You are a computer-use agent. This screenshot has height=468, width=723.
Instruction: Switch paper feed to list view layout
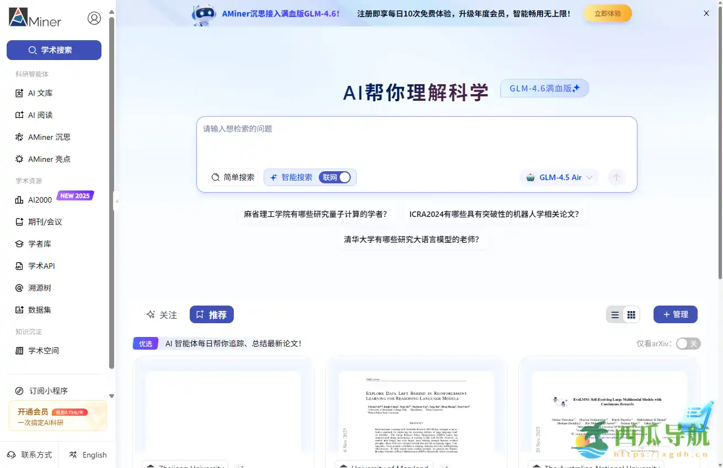[614, 314]
